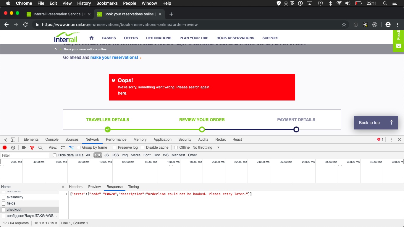Tick the checkbox beside selected checkout request
404x227 pixels.
point(4,210)
